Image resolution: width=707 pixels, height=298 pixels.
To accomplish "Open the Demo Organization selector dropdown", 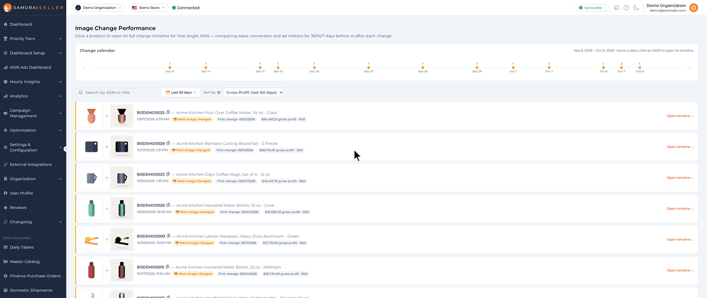I will click(x=98, y=8).
